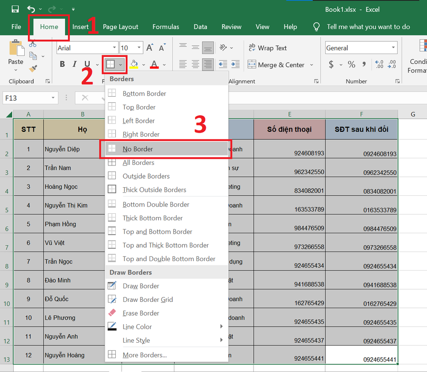Screen dimensions: 427x372
Task: Open the Number format dialog launcher
Action: click(398, 81)
